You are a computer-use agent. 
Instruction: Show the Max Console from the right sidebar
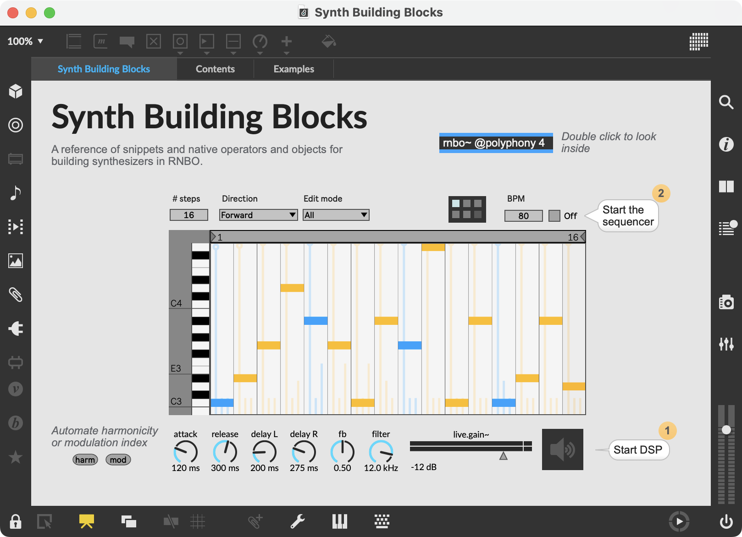[x=726, y=228]
